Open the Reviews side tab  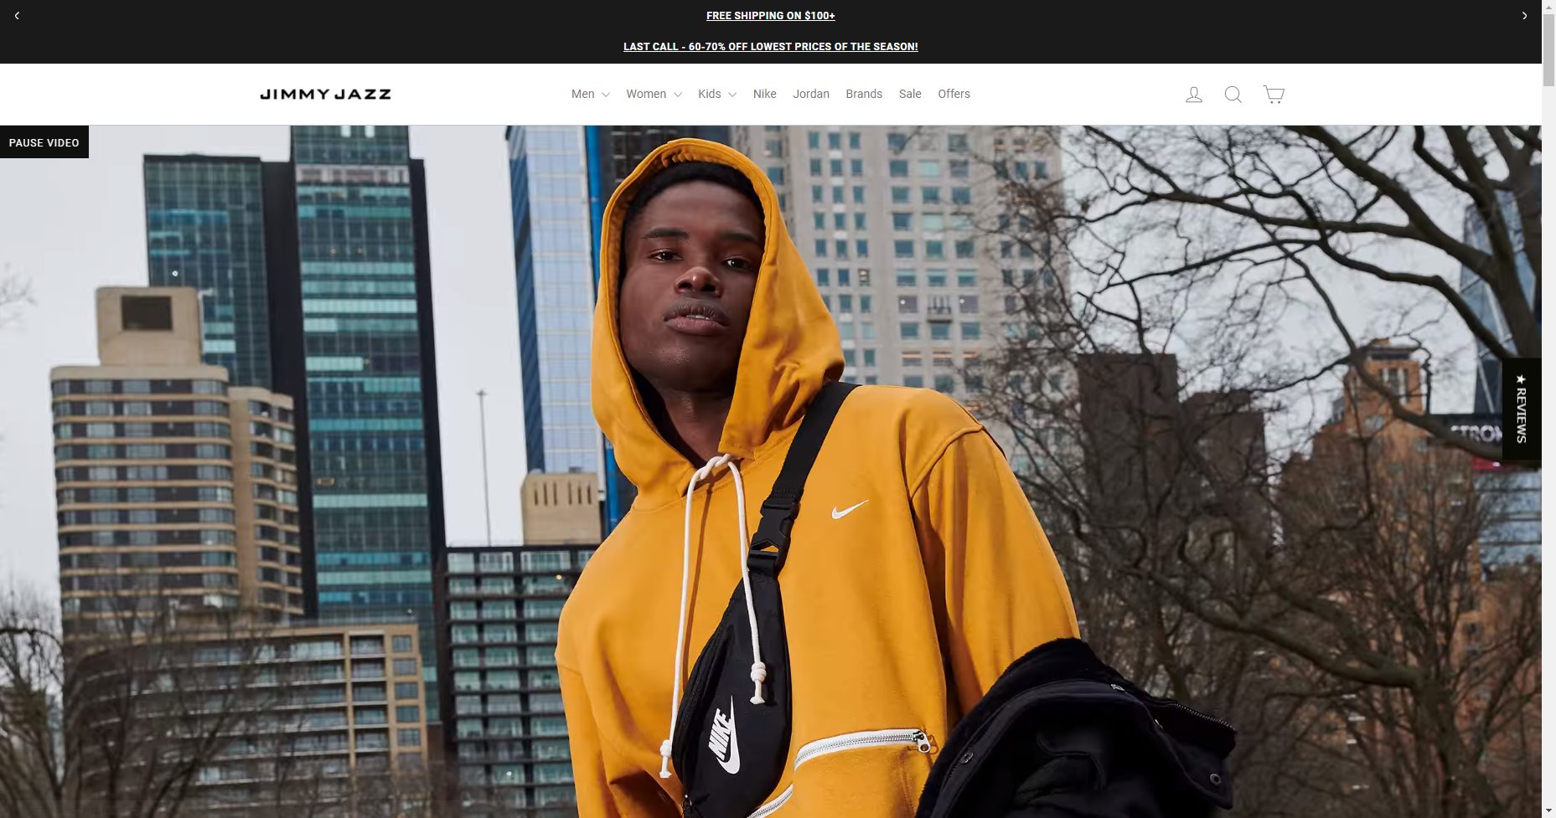[x=1522, y=409]
